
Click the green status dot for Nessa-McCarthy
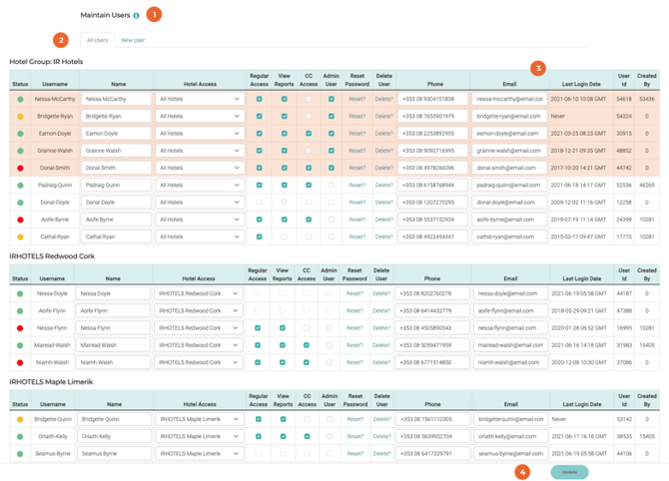20,100
